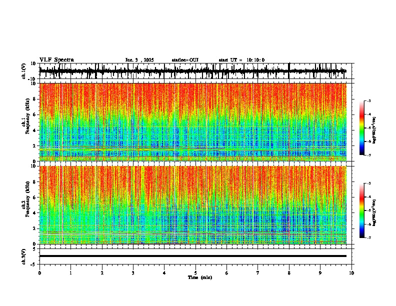Image resolution: width=396 pixels, height=306 pixels.
Task: Click the "-10" tick on ch.1 voltage axis
Action: pos(32,79)
